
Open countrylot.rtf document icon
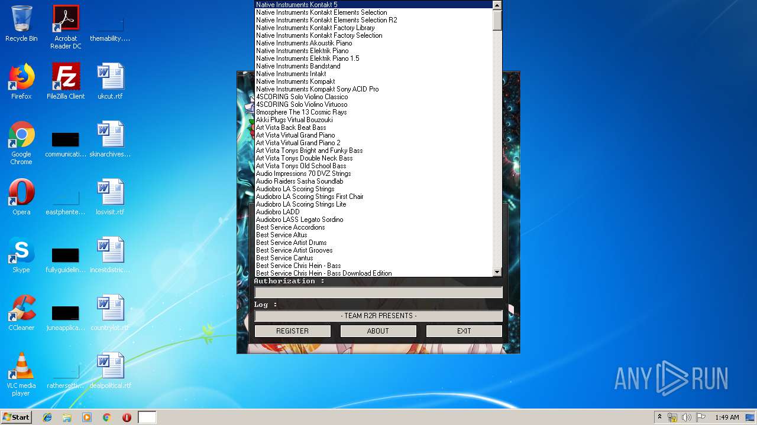pyautogui.click(x=110, y=313)
